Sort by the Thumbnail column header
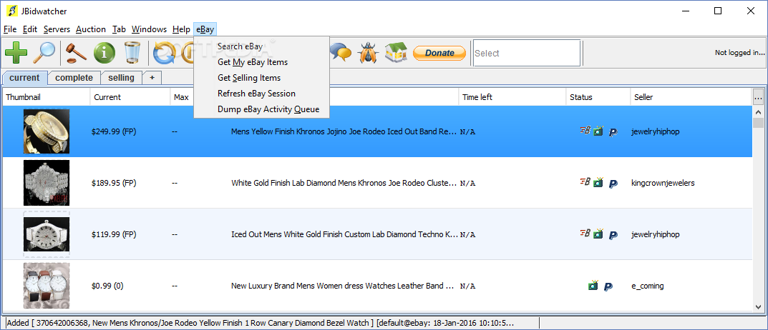The image size is (768, 330). 47,97
